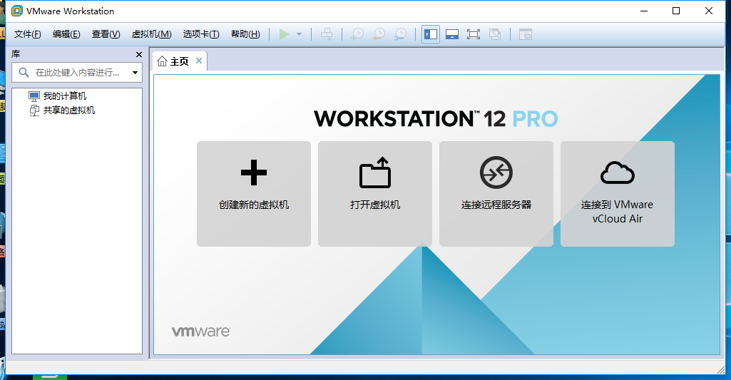Viewport: 731px width, 380px height.
Task: Click the VMware Workstation title bar app icon
Action: click(x=17, y=11)
